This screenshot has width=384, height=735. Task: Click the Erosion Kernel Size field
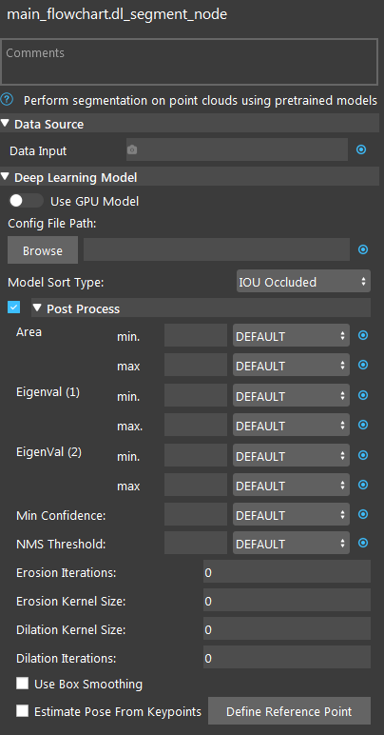pos(287,601)
